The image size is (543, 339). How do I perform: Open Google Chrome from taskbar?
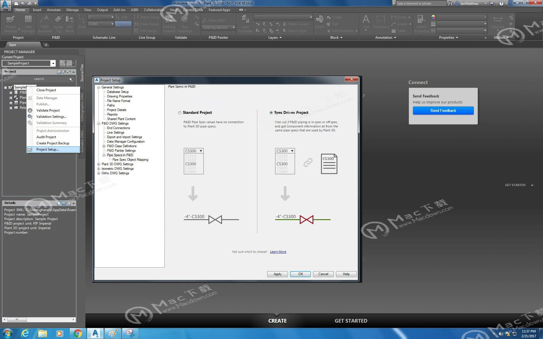pyautogui.click(x=77, y=334)
